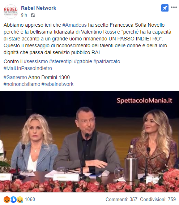The image size is (179, 205).
Task: Open the #MaiUnPassoIndietro hashtag
Action: coord(28,68)
